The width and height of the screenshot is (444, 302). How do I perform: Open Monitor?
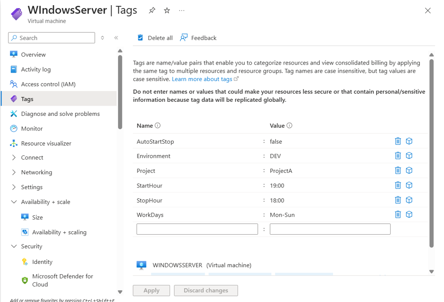point(32,129)
